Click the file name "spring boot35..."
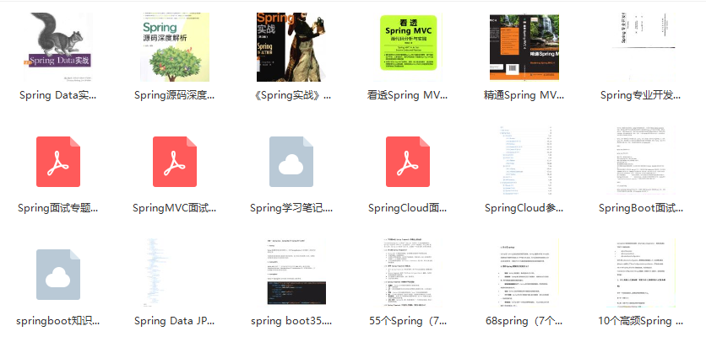 coord(291,321)
